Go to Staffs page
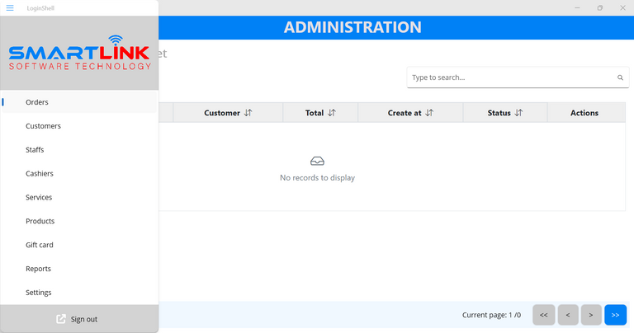The width and height of the screenshot is (634, 333). click(35, 150)
